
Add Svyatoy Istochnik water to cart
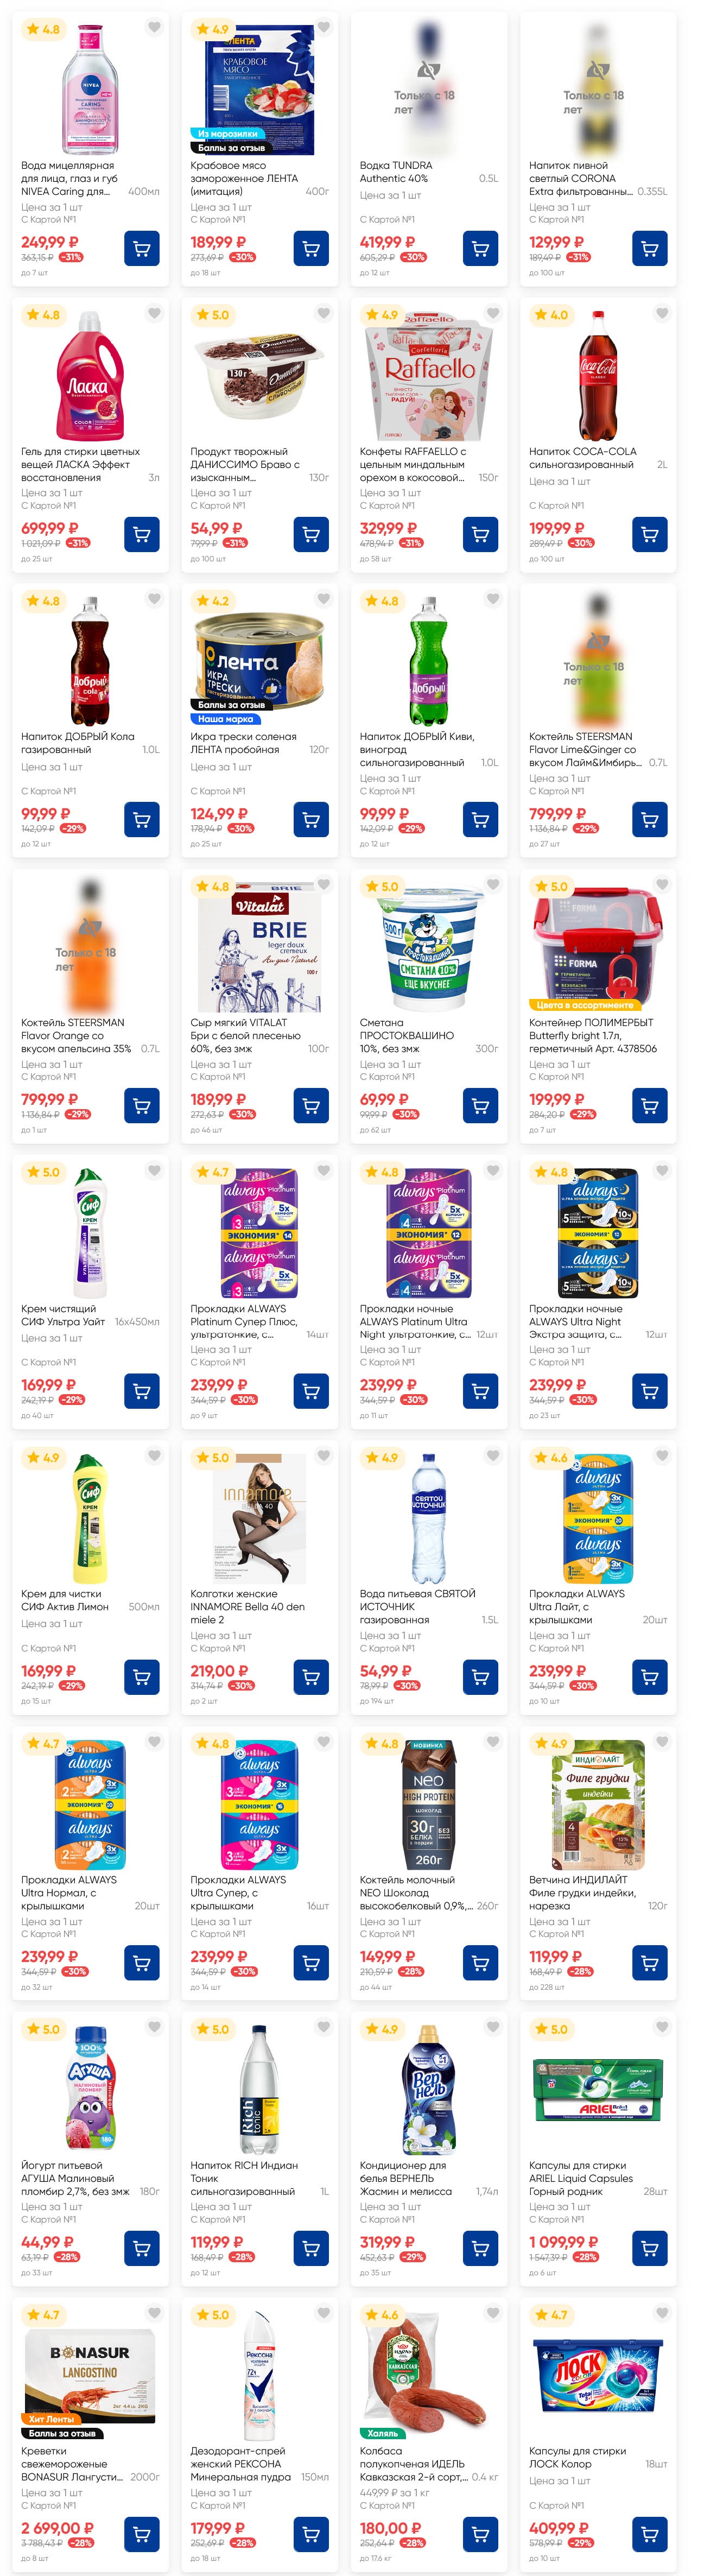coord(480,1676)
